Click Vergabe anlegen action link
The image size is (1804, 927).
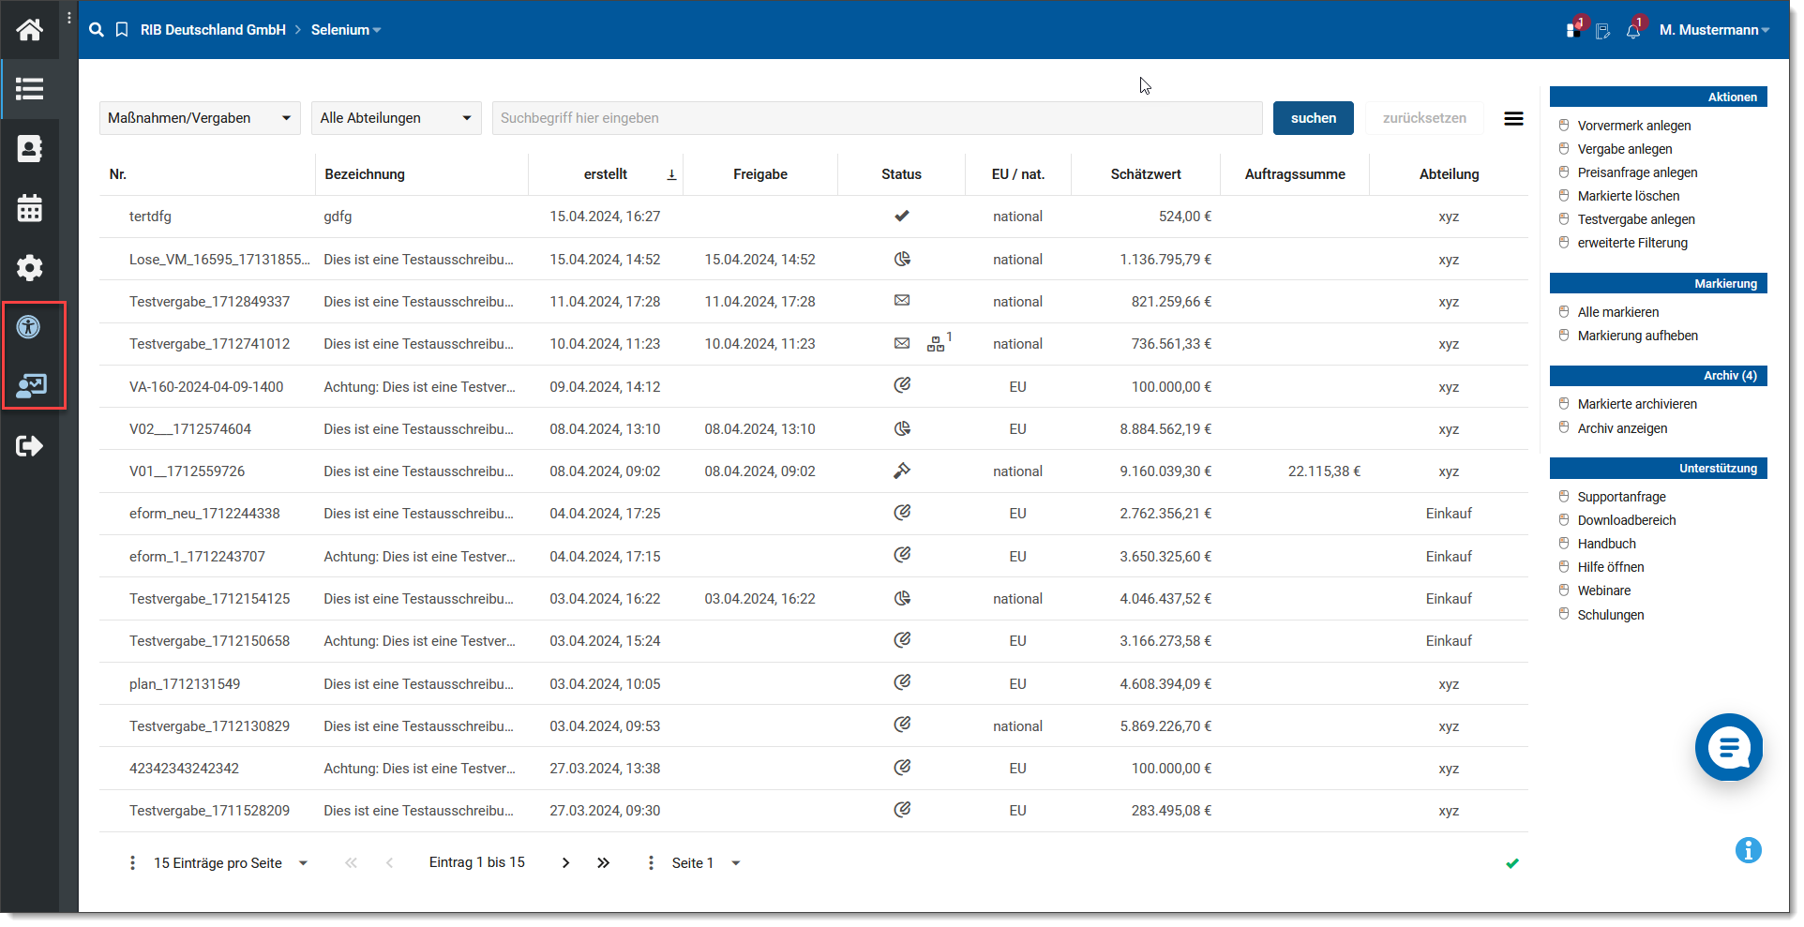1624,149
